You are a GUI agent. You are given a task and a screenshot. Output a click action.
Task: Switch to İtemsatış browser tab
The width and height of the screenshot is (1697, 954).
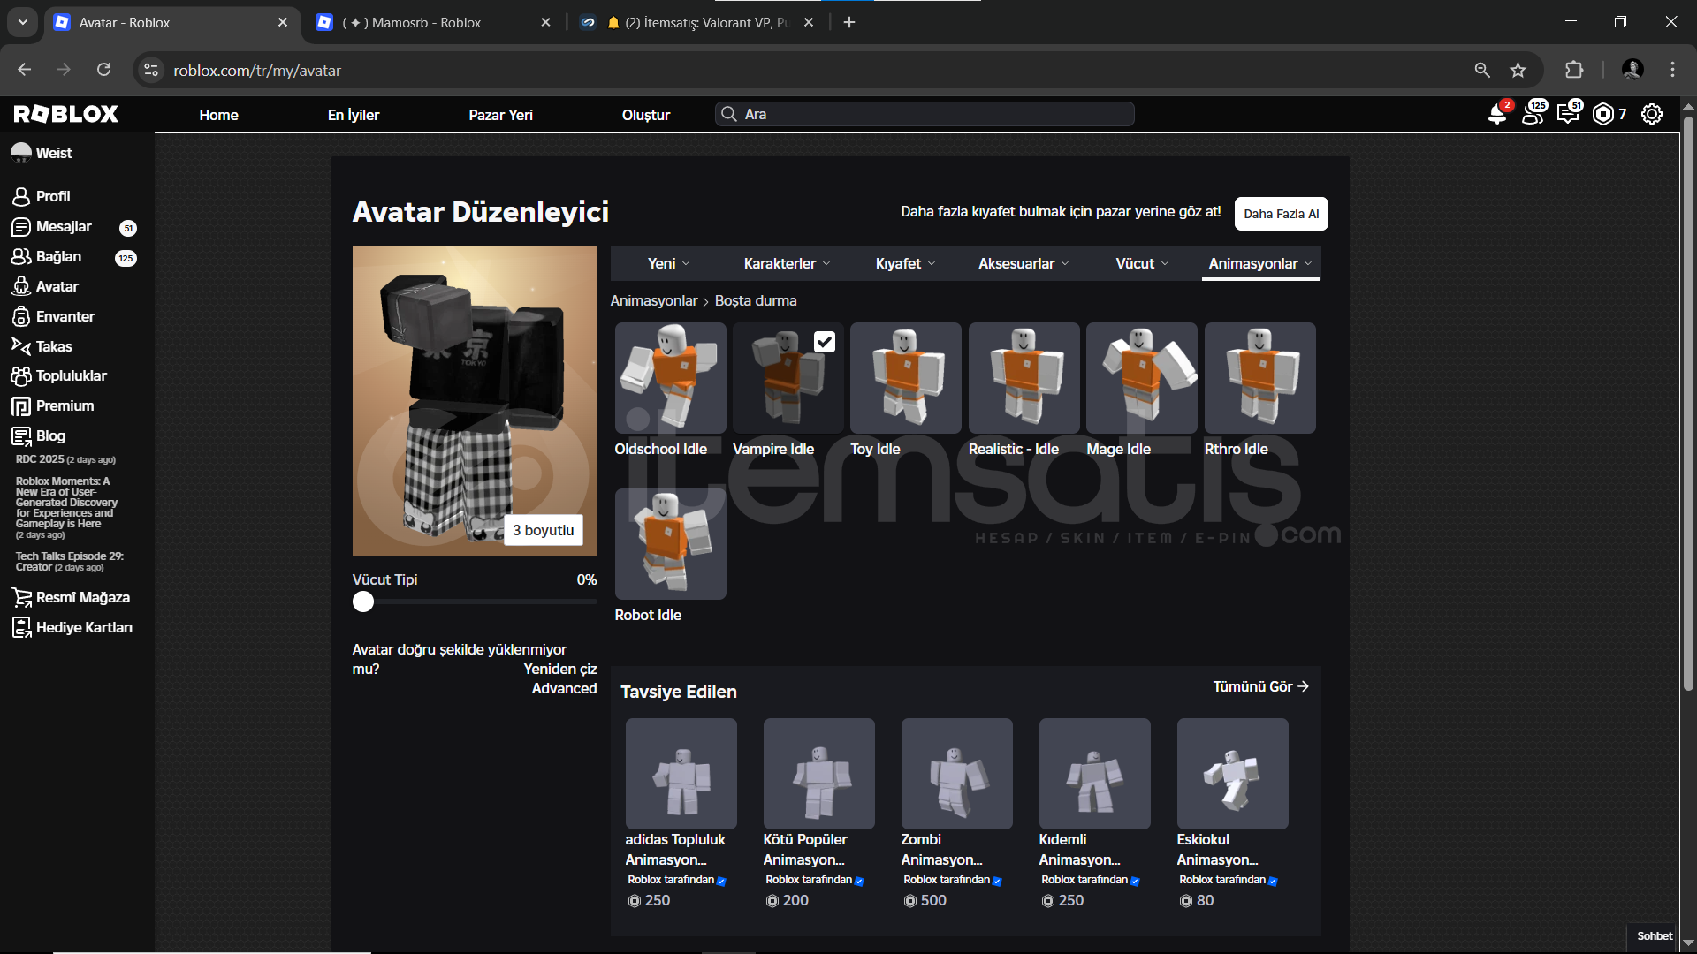coord(697,23)
